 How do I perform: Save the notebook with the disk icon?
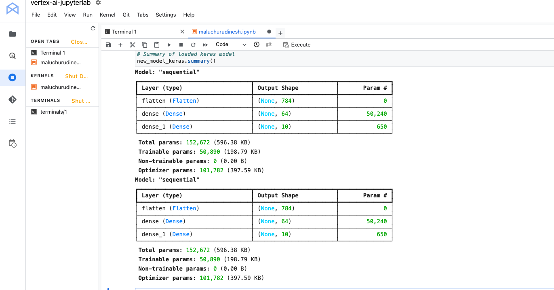coord(108,45)
